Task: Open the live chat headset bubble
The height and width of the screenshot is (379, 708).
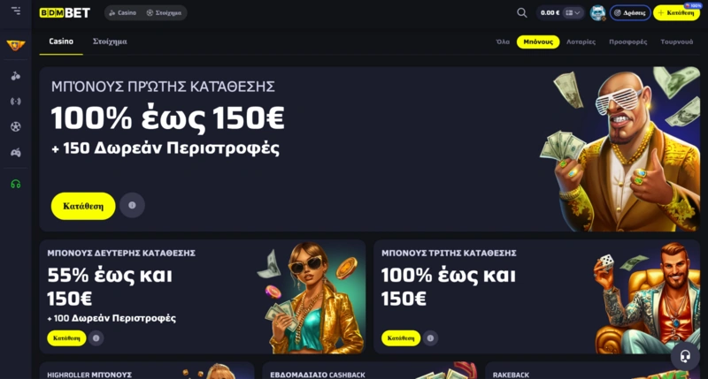Action: [685, 356]
